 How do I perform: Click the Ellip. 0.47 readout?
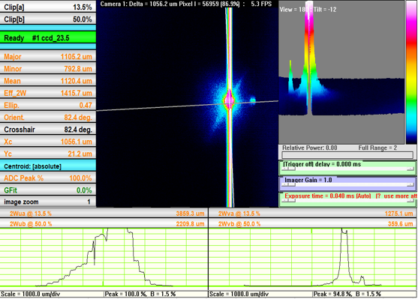coord(48,105)
